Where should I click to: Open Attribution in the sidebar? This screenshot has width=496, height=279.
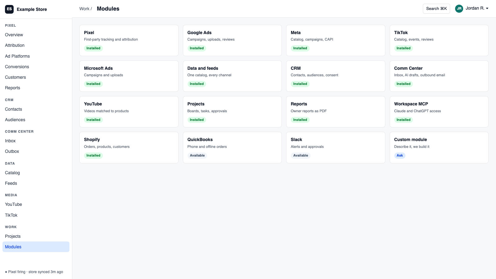click(x=36, y=45)
